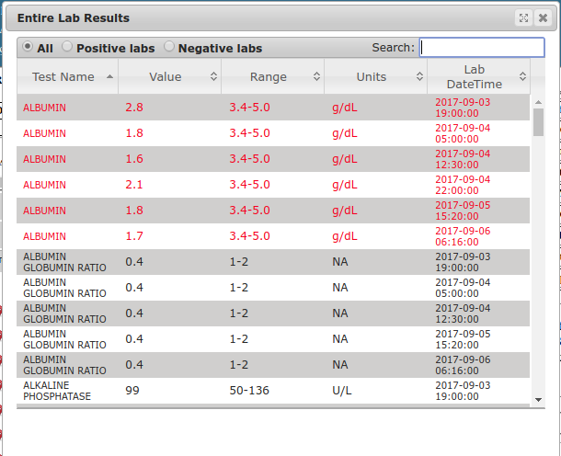Click the ALKALINE PHOSPHATASE test name
This screenshot has height=456, width=561.
click(x=58, y=391)
